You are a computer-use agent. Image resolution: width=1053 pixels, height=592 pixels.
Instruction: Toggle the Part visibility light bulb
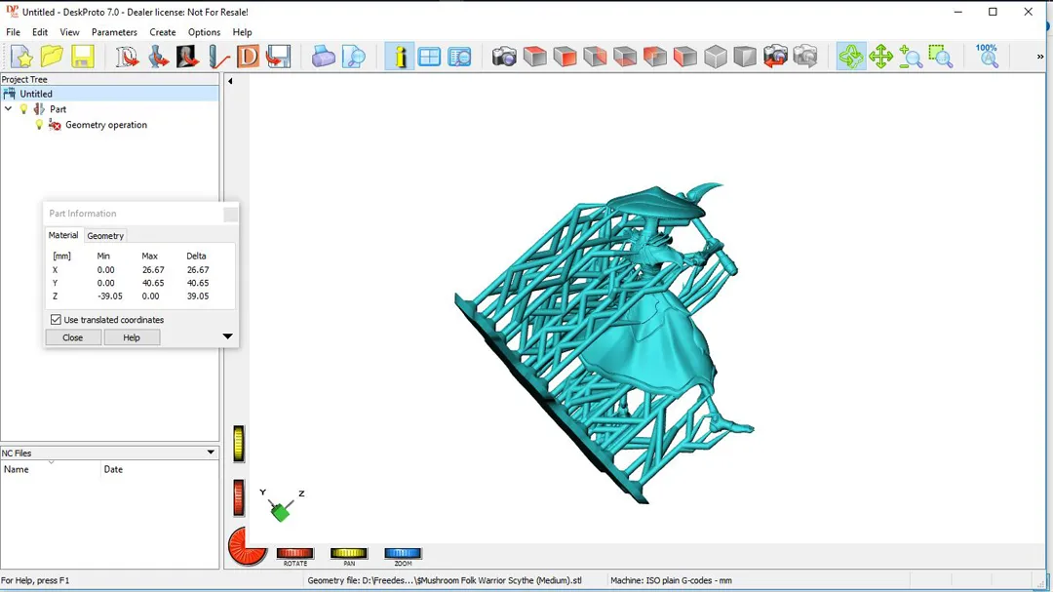click(23, 109)
